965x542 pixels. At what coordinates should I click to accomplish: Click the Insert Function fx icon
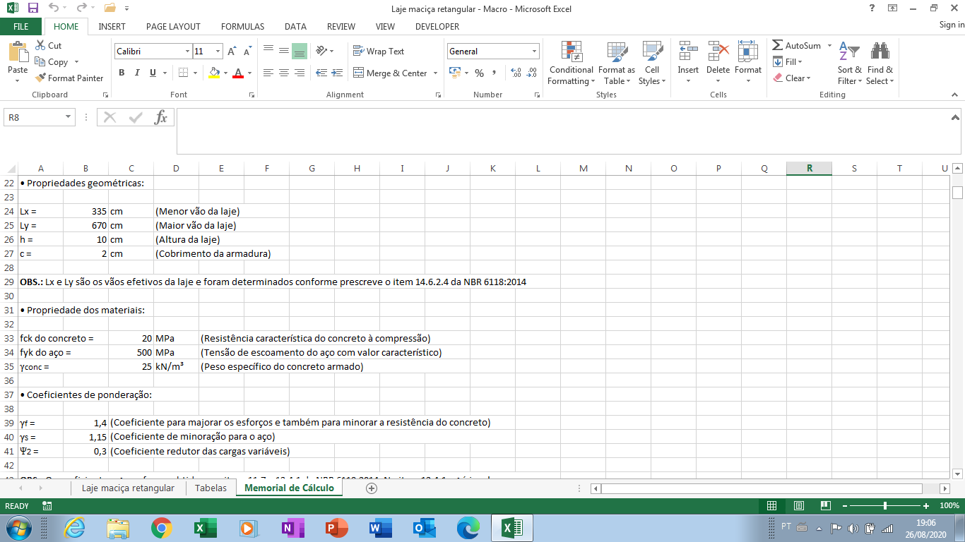tap(161, 117)
